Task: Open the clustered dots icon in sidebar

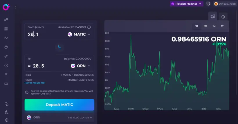Action: (x=6, y=56)
